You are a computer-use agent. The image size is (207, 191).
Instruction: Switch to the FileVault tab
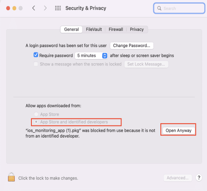(x=94, y=30)
